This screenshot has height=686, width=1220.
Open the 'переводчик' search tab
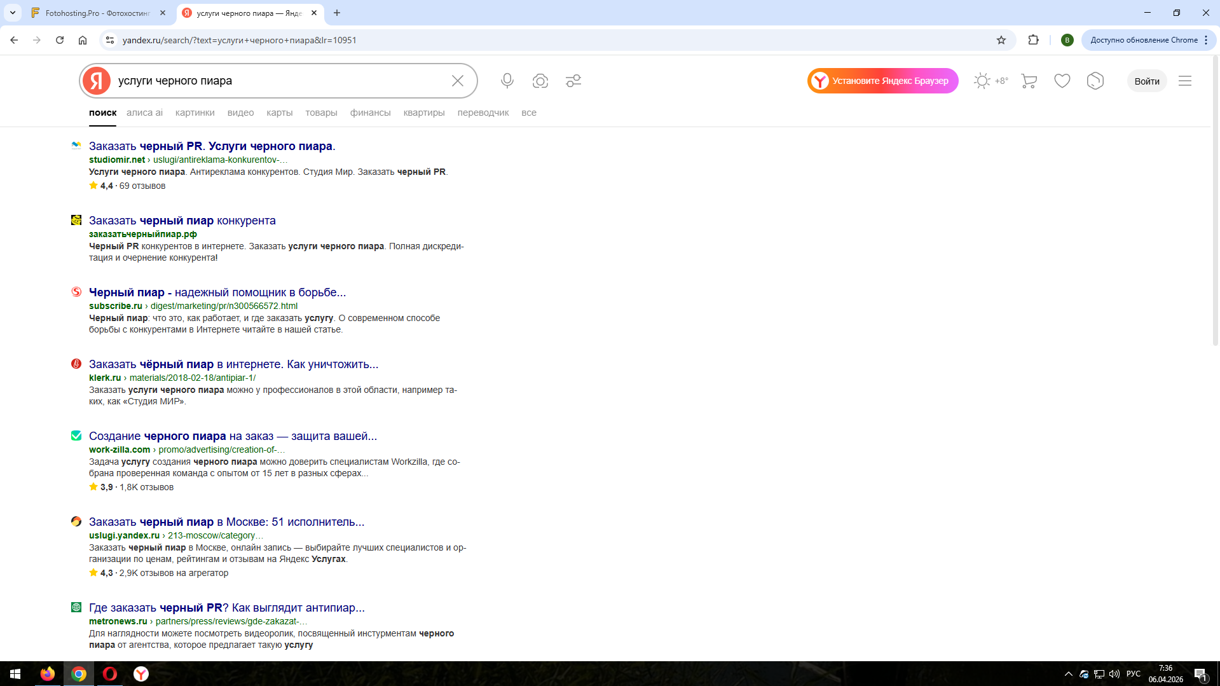pos(483,113)
